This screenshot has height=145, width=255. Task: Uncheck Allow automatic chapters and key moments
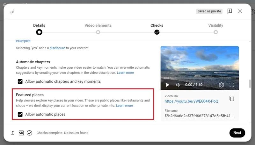click(x=20, y=81)
